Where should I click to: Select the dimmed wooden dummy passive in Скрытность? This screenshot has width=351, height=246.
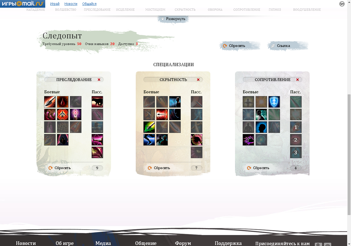tap(197, 127)
